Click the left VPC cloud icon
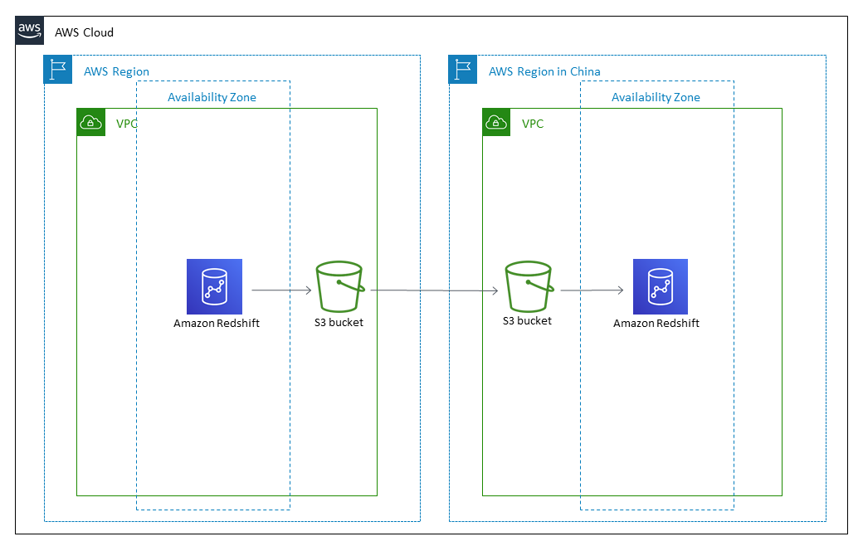The width and height of the screenshot is (863, 556). click(91, 122)
